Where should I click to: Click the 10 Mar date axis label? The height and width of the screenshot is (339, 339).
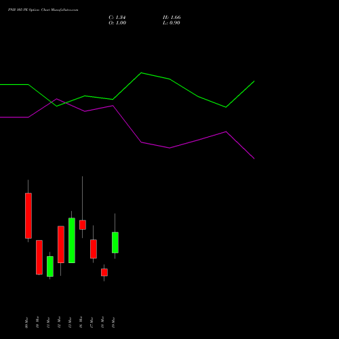(37, 322)
